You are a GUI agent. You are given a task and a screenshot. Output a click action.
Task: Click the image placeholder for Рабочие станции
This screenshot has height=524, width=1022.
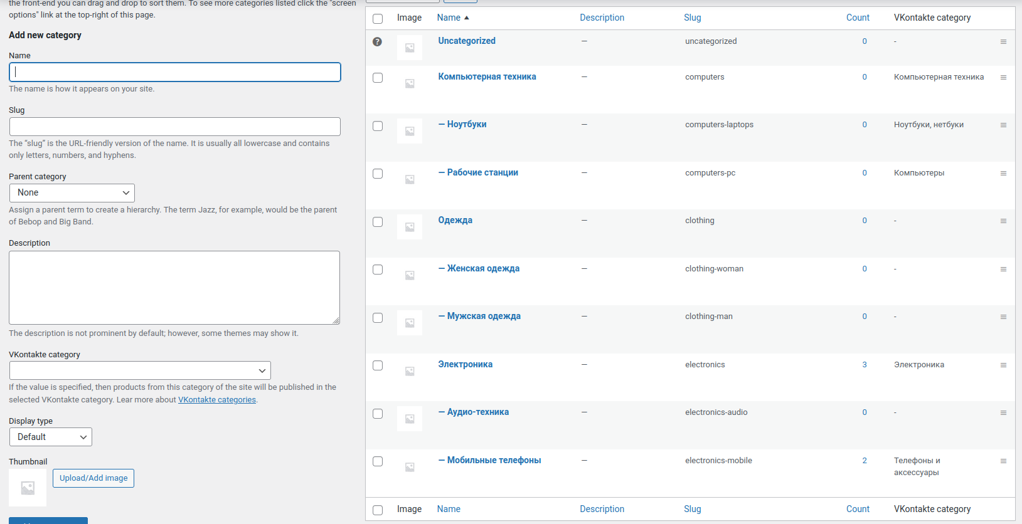pyautogui.click(x=410, y=179)
